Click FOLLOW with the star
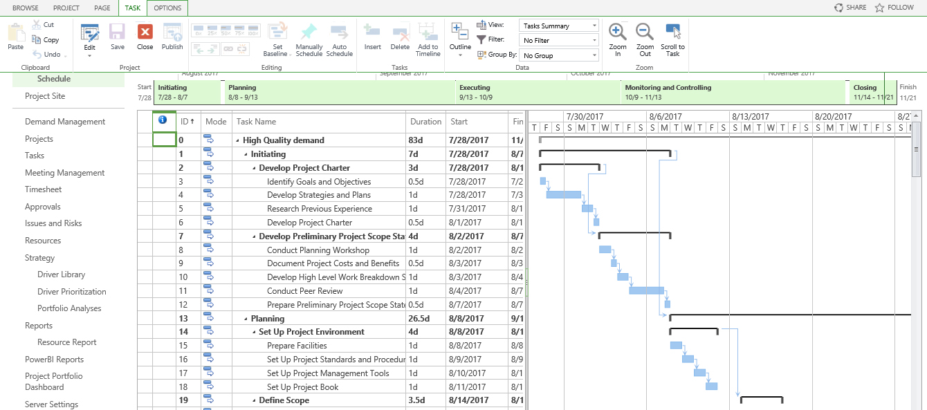 click(x=894, y=8)
